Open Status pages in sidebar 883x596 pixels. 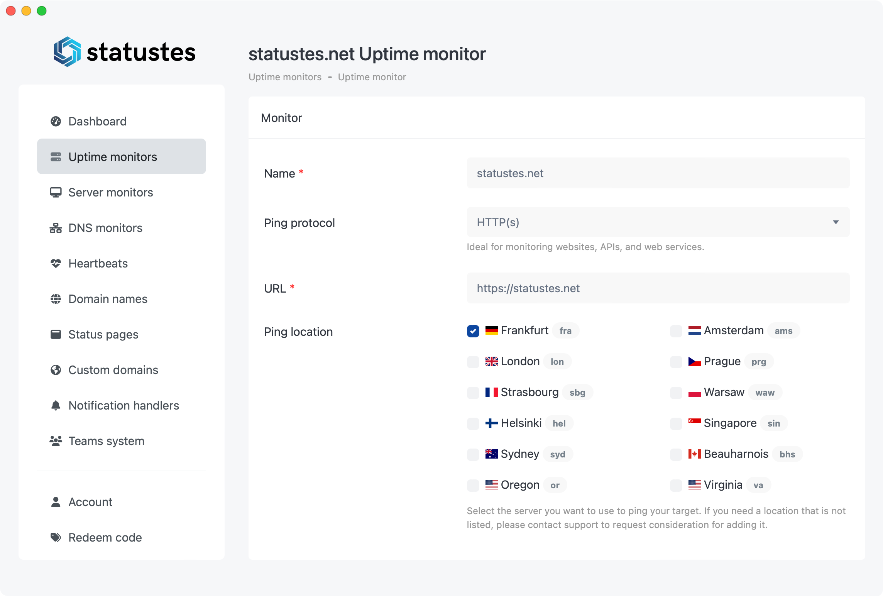(x=103, y=334)
